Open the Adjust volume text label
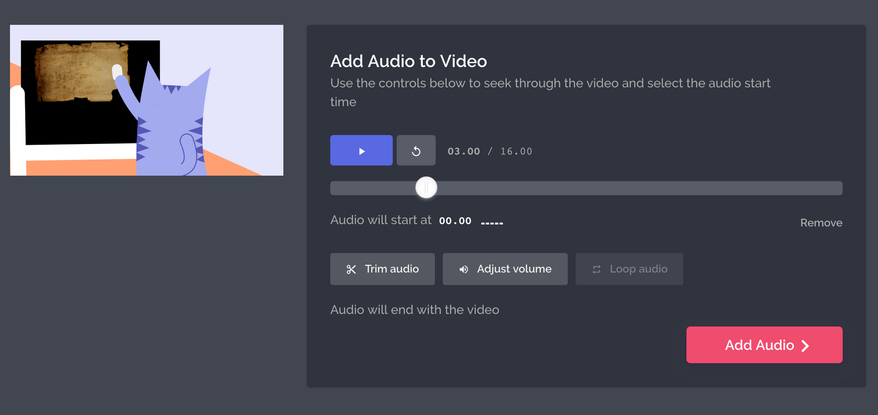Screen dimensions: 878x415 tap(514, 269)
